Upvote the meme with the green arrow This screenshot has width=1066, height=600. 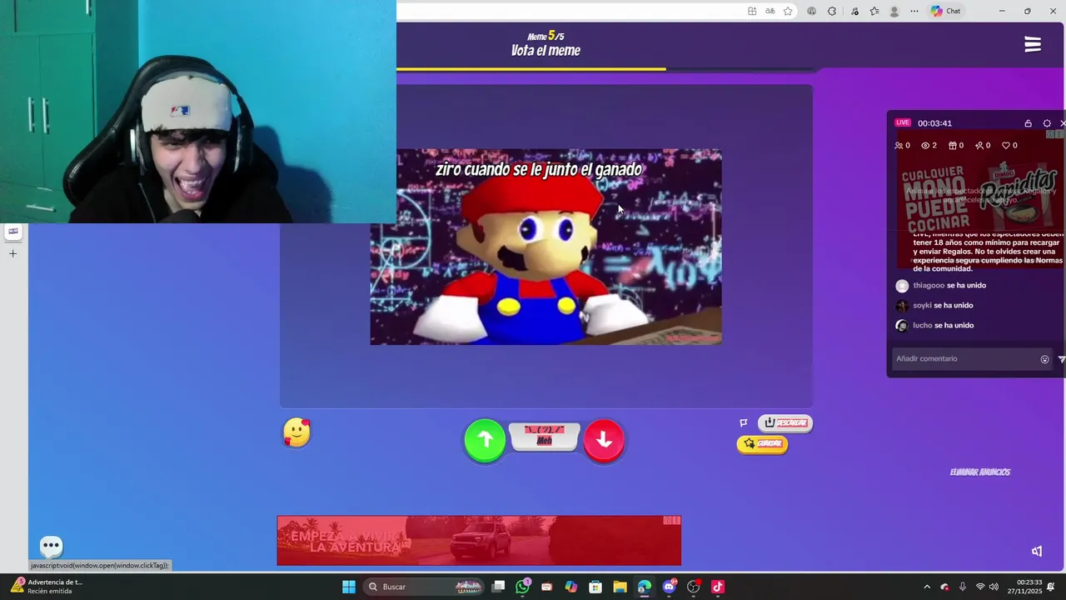point(485,440)
